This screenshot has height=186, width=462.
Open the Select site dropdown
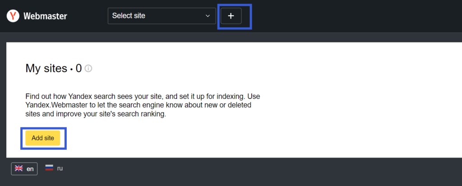click(x=162, y=16)
